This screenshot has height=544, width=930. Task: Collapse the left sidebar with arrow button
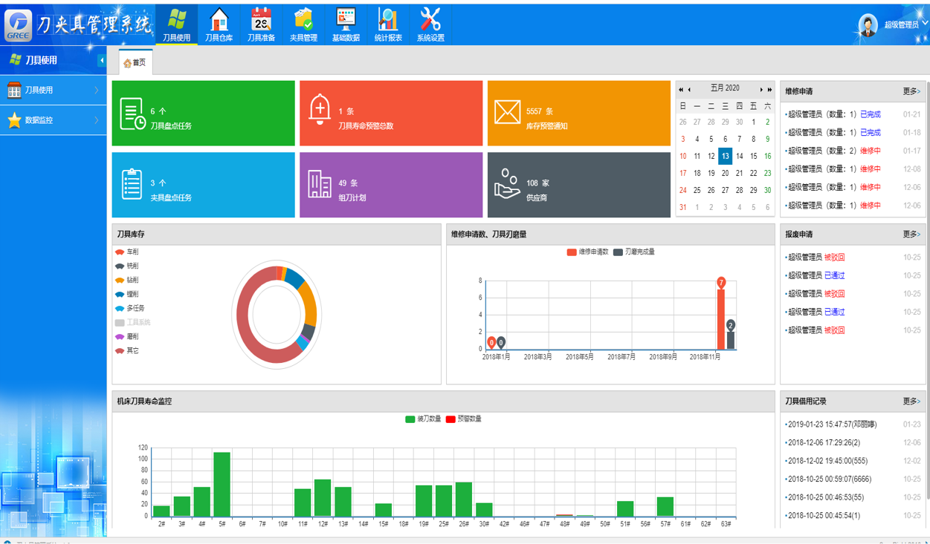pyautogui.click(x=102, y=61)
